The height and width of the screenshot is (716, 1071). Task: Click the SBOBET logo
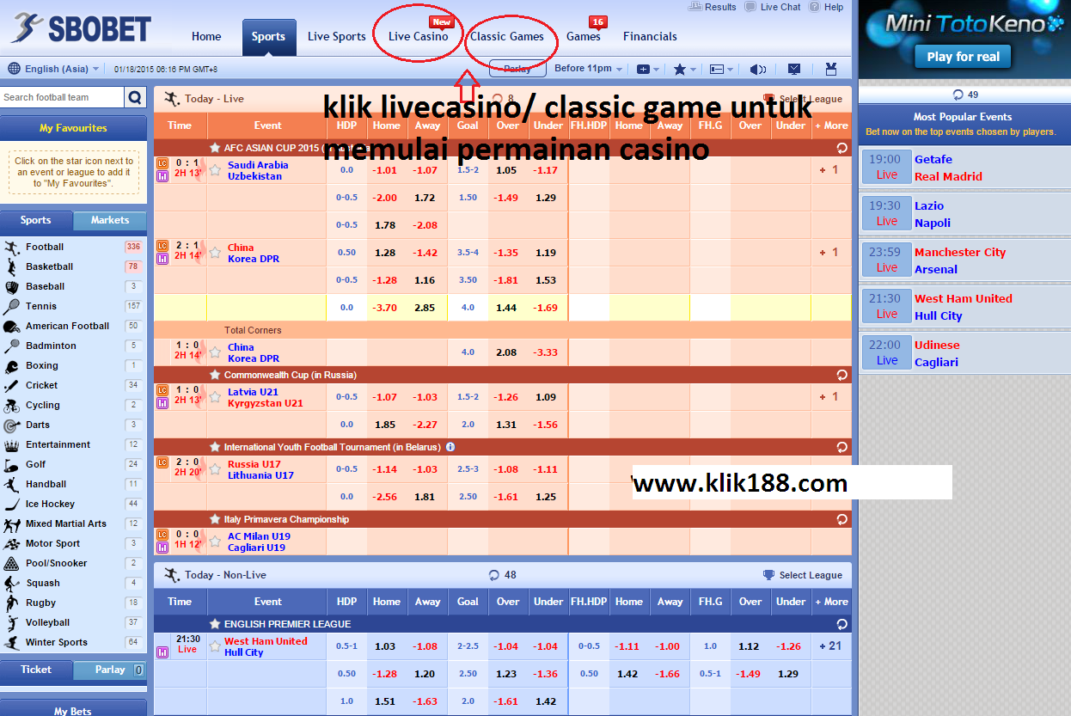tap(81, 28)
